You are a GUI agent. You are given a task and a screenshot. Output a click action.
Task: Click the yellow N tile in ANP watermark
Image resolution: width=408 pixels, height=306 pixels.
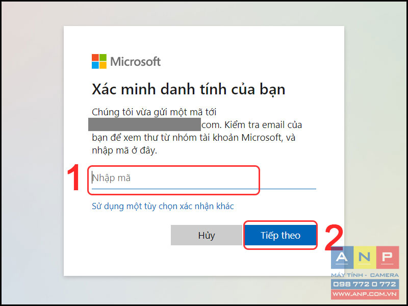[365, 258]
